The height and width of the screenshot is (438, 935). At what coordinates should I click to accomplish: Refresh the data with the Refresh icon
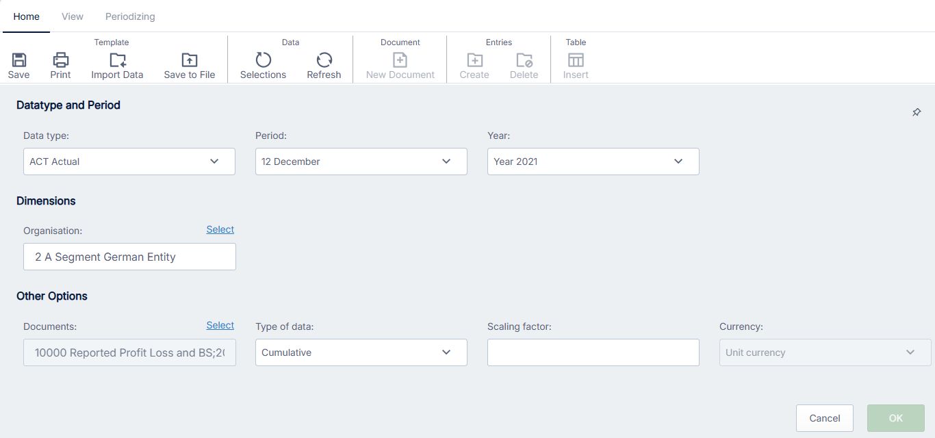(x=324, y=60)
